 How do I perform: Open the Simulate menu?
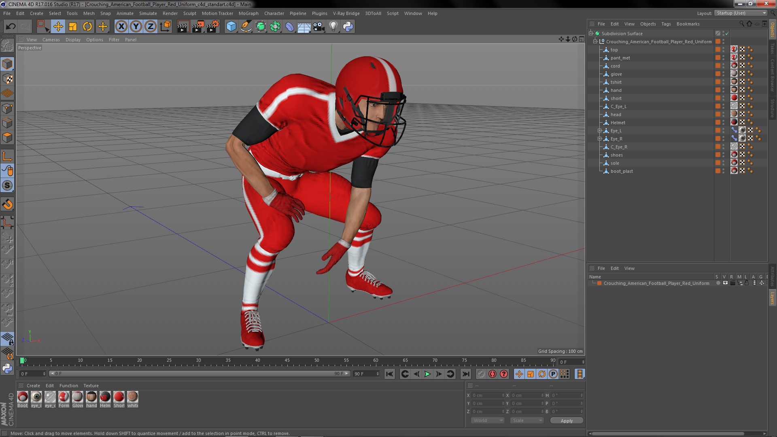[x=148, y=13]
